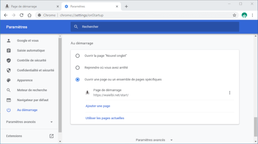258x144 pixels.
Task: Select Reprendre où vous avez arrêté radio
Action: (78, 68)
